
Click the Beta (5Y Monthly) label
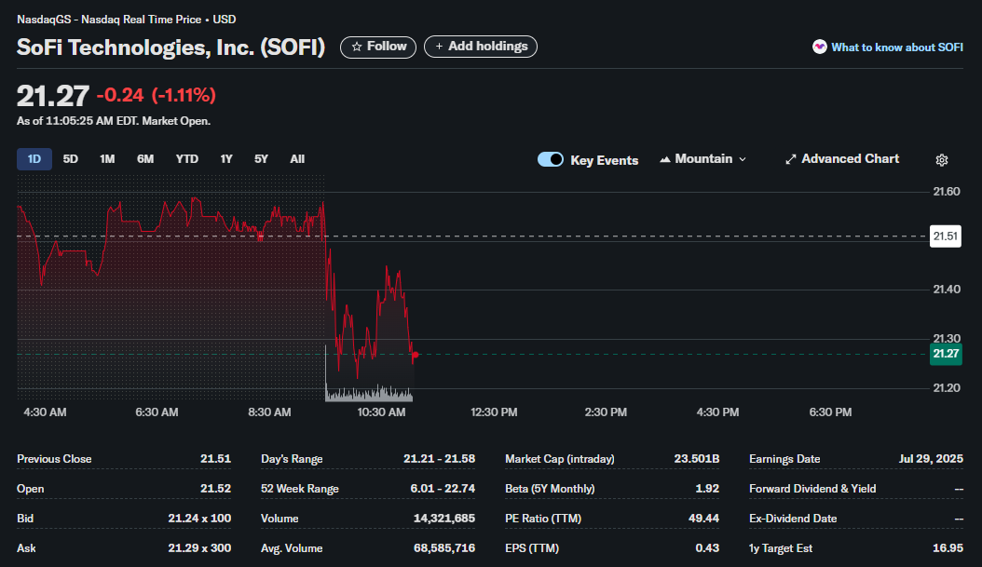[550, 489]
